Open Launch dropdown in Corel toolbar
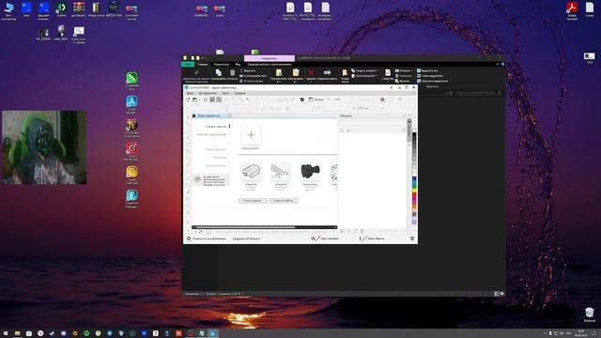Viewport: 601px width, 338px height. 319,100
